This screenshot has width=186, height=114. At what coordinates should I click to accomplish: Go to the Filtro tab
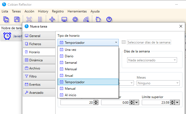39,76
